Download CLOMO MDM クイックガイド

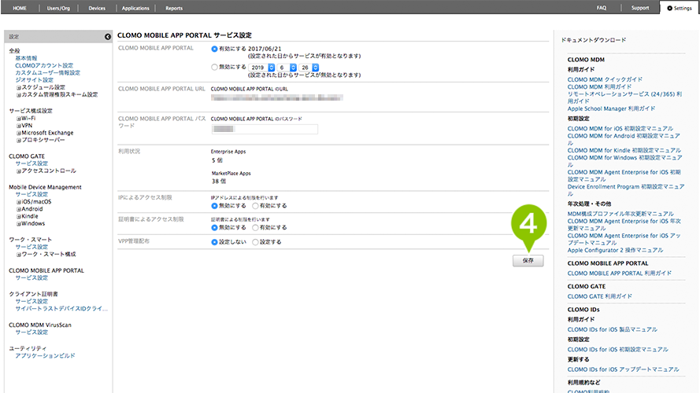[605, 79]
